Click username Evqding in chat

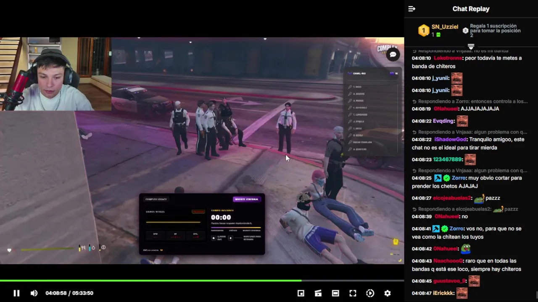(x=444, y=121)
